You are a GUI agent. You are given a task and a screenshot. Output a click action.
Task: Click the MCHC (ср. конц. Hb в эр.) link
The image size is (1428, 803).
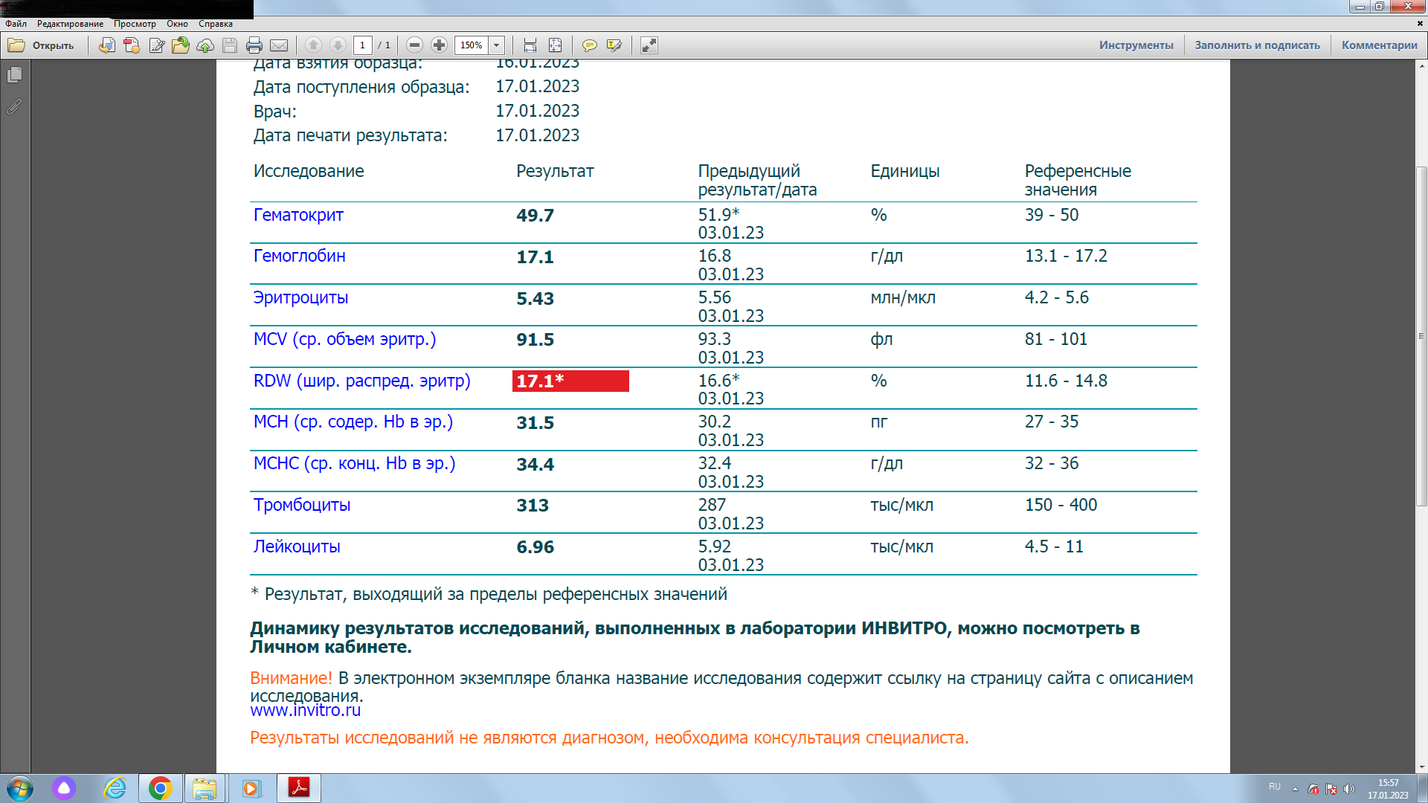tap(354, 464)
